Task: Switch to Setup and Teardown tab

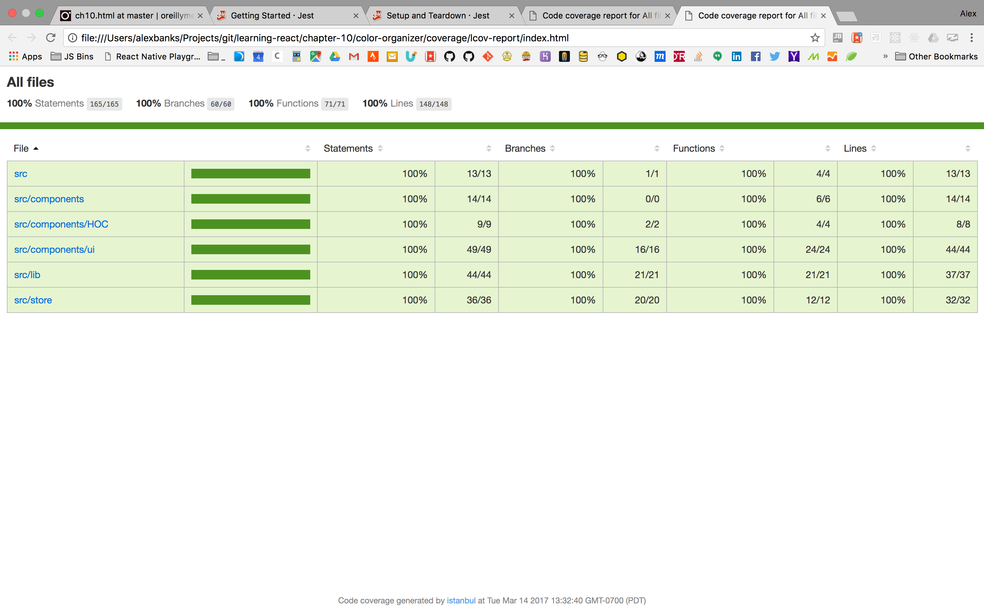Action: 438,15
